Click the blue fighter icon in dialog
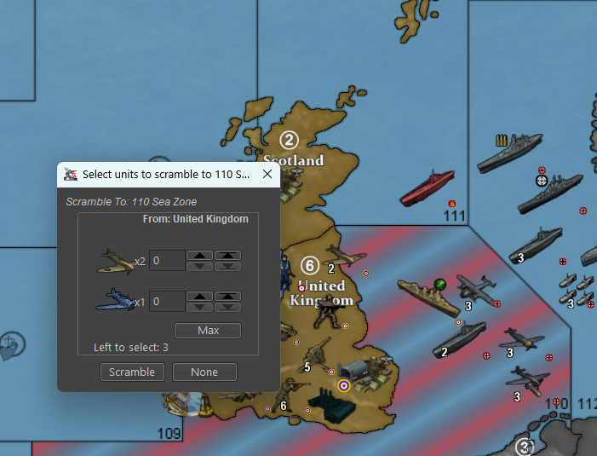Screen dimensions: 597x456 [x=116, y=300]
